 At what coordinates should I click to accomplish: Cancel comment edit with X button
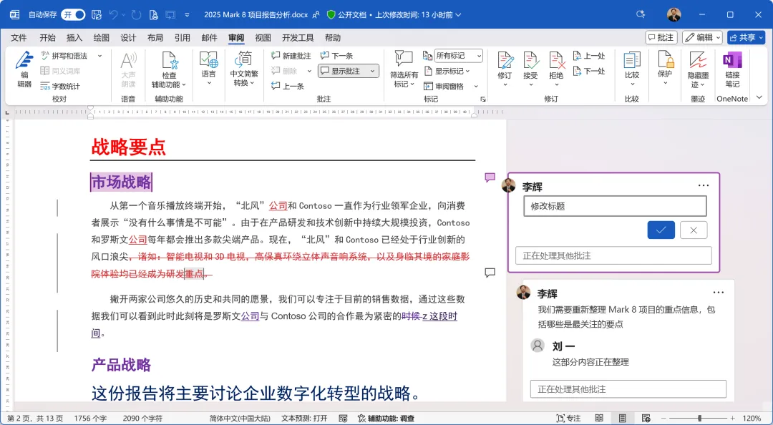694,230
